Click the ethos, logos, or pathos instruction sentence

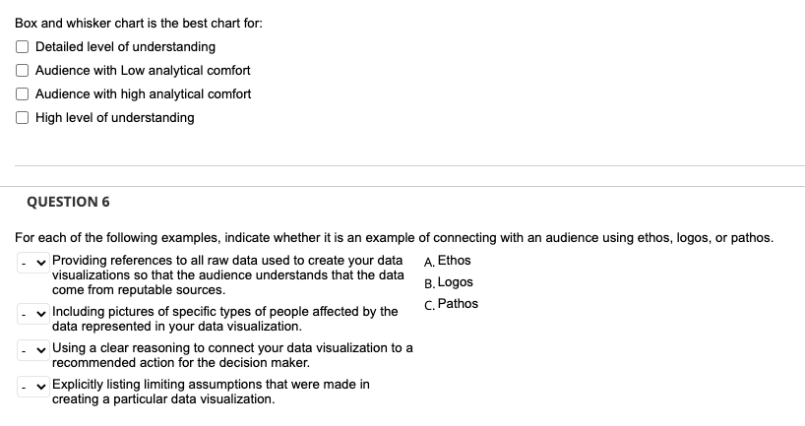pyautogui.click(x=395, y=237)
